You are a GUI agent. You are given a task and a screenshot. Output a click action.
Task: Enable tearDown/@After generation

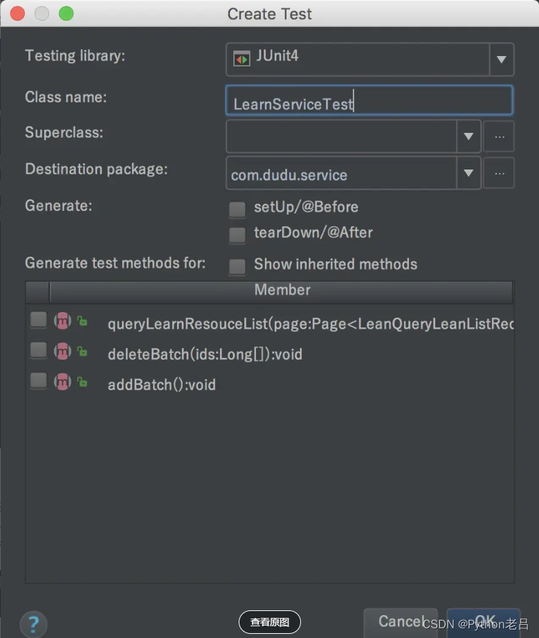(x=237, y=235)
